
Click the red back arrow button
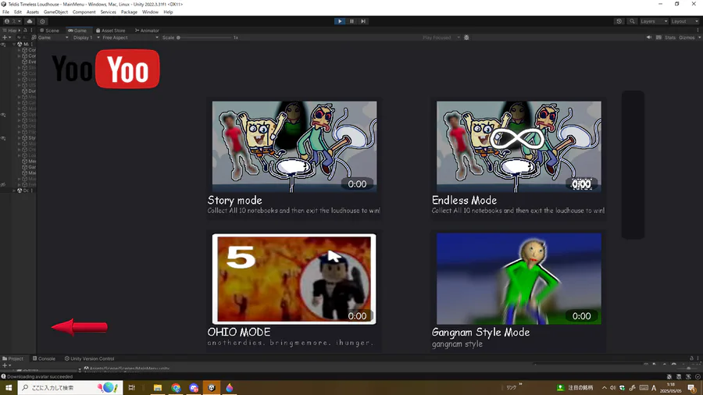pos(80,327)
